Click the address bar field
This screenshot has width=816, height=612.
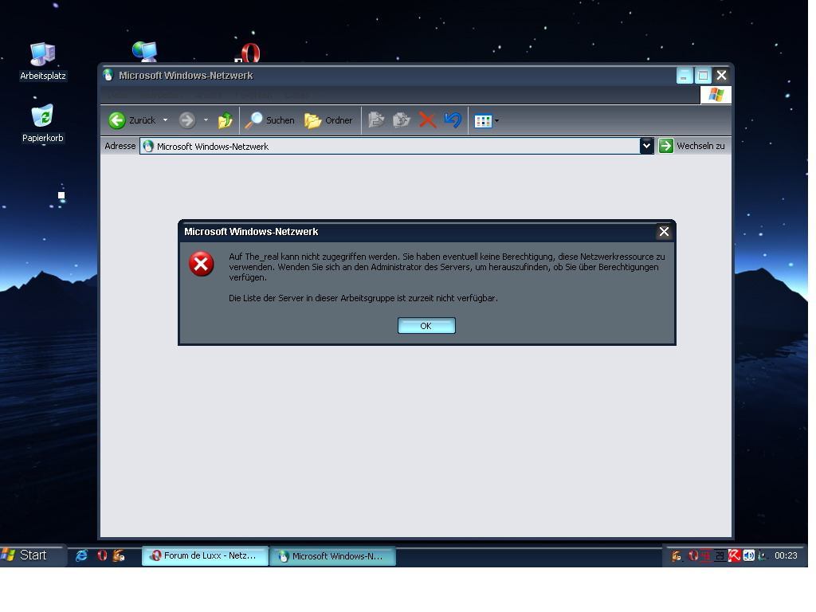(390, 147)
